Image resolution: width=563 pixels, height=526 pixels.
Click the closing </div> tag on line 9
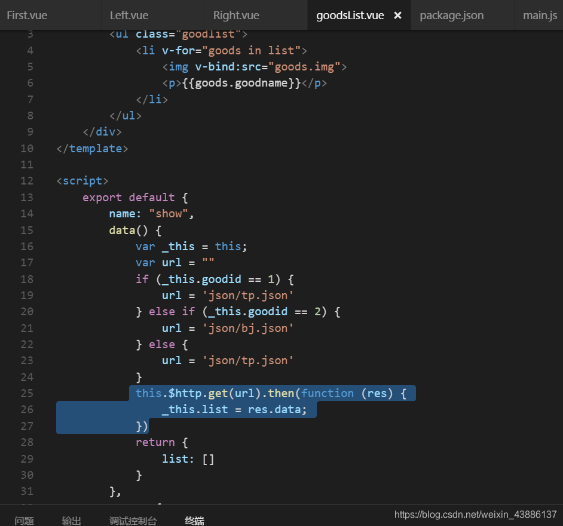pyautogui.click(x=102, y=132)
